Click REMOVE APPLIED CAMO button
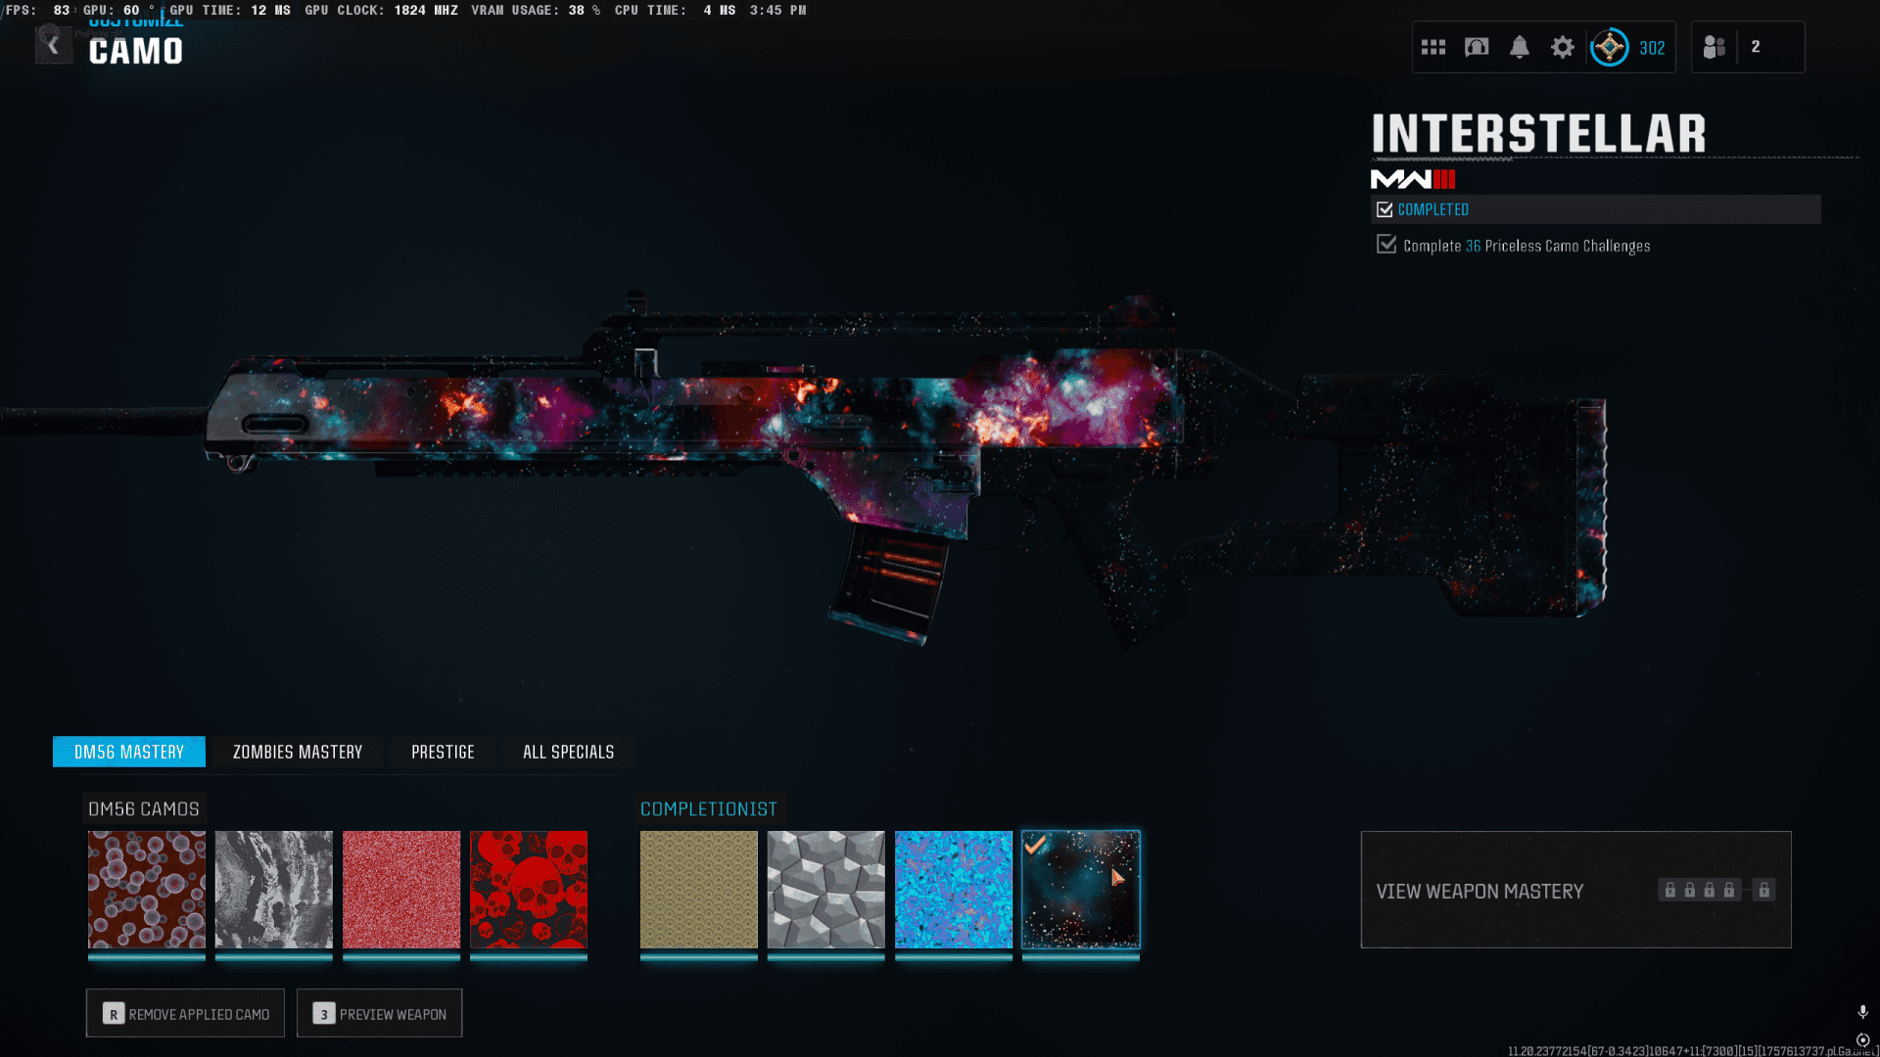The image size is (1880, 1057). point(185,1014)
